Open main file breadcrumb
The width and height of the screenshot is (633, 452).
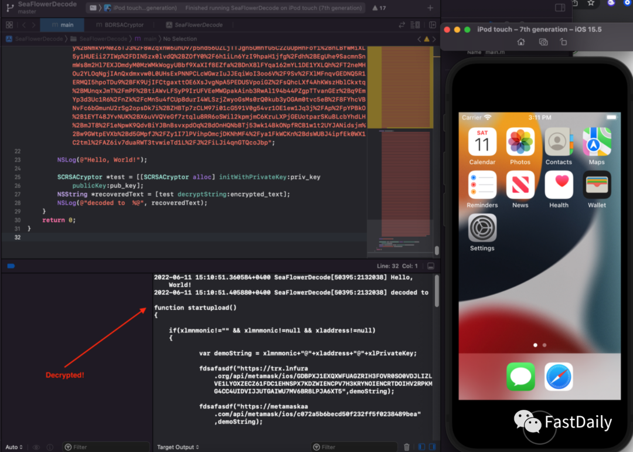pos(145,39)
